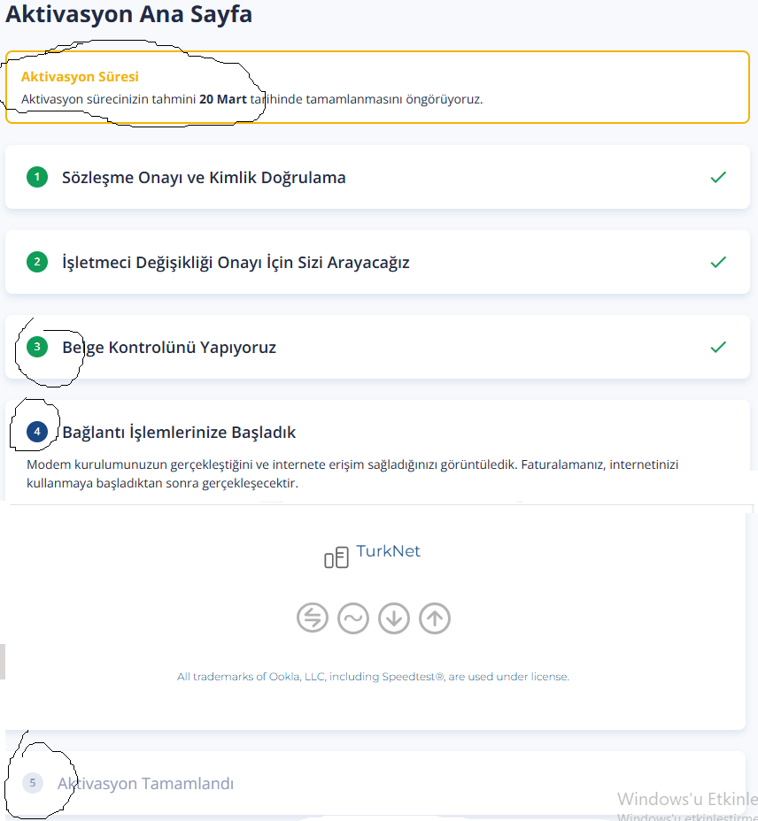Click the green step 3 number badge

36,347
